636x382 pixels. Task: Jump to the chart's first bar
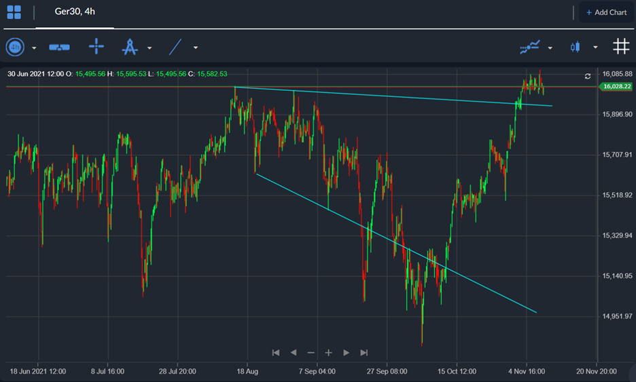pyautogui.click(x=276, y=353)
